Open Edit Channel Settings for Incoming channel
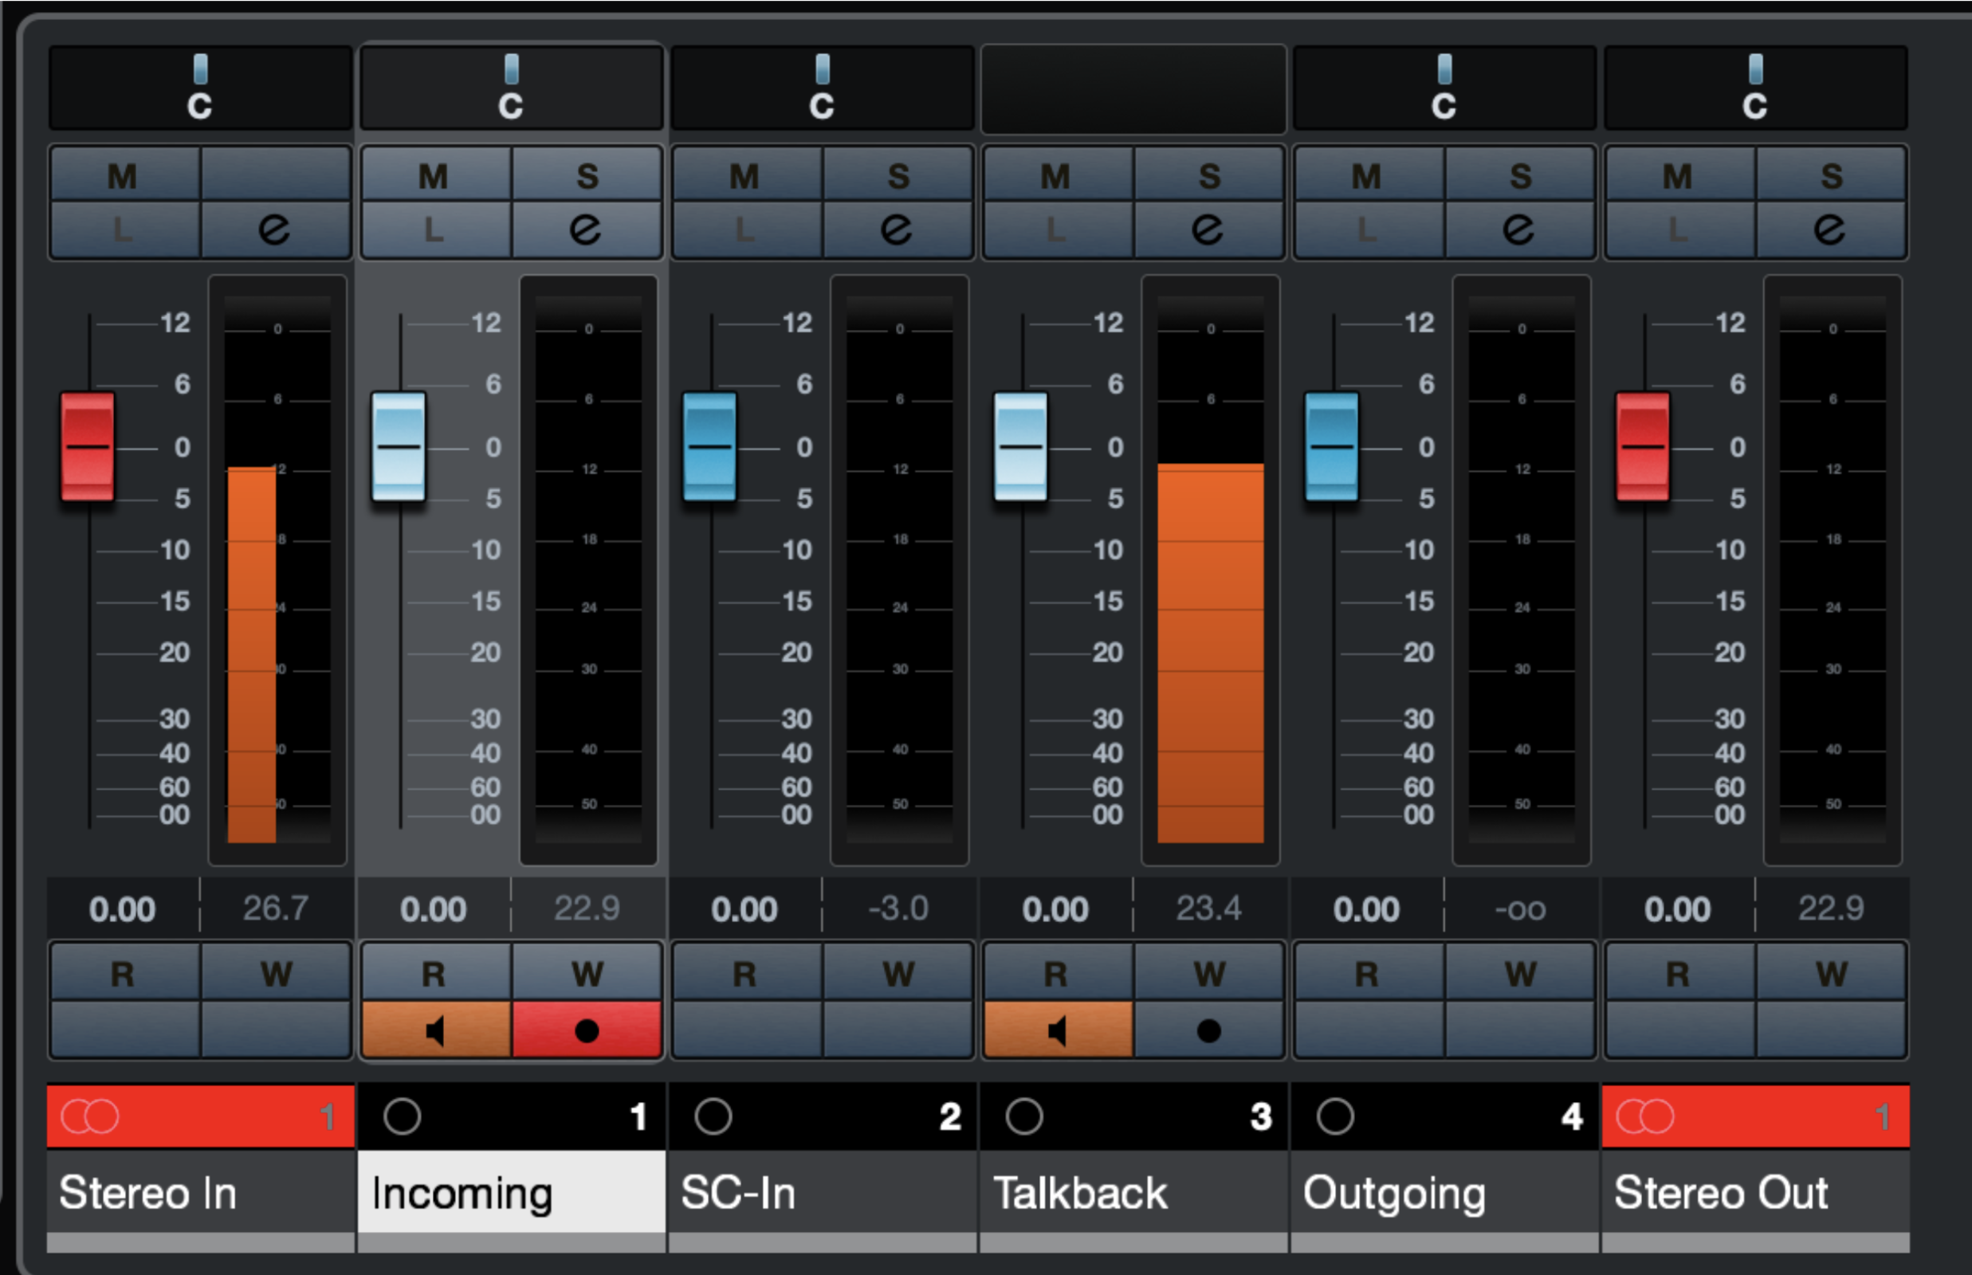Image resolution: width=1972 pixels, height=1275 pixels. point(587,229)
